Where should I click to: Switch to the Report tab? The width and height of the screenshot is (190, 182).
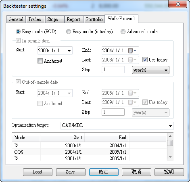pyautogui.click(x=74, y=19)
